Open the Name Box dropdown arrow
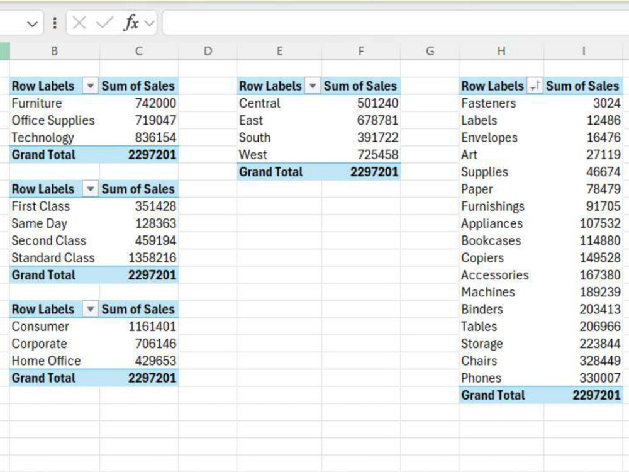The width and height of the screenshot is (629, 472). coord(30,23)
